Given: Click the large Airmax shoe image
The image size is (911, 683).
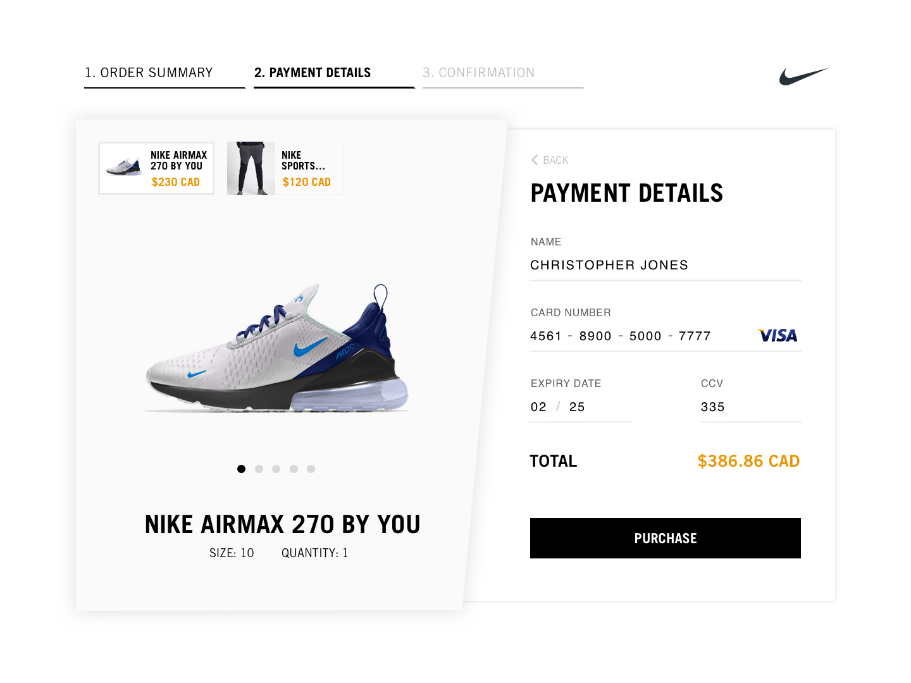Looking at the screenshot, I should click(277, 351).
